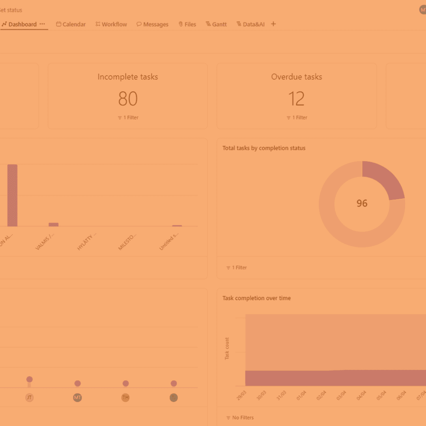Image resolution: width=426 pixels, height=426 pixels.
Task: Open the Workflow tab
Action: (111, 24)
